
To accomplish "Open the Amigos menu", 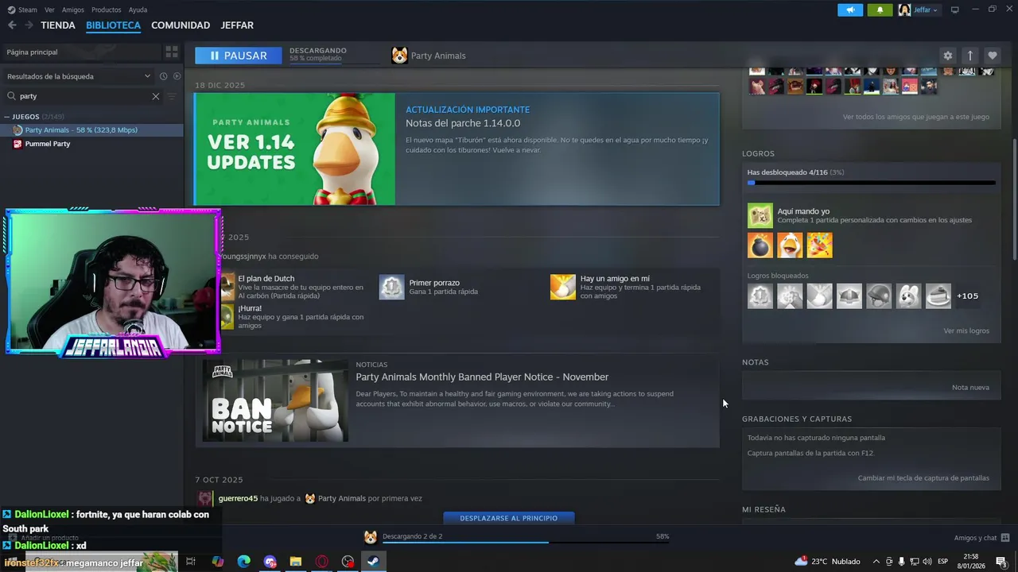I will click(x=73, y=10).
